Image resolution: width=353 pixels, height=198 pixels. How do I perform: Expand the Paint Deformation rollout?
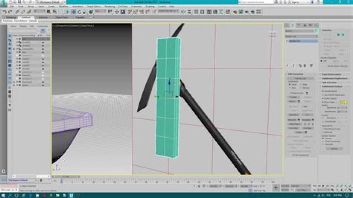[334, 74]
